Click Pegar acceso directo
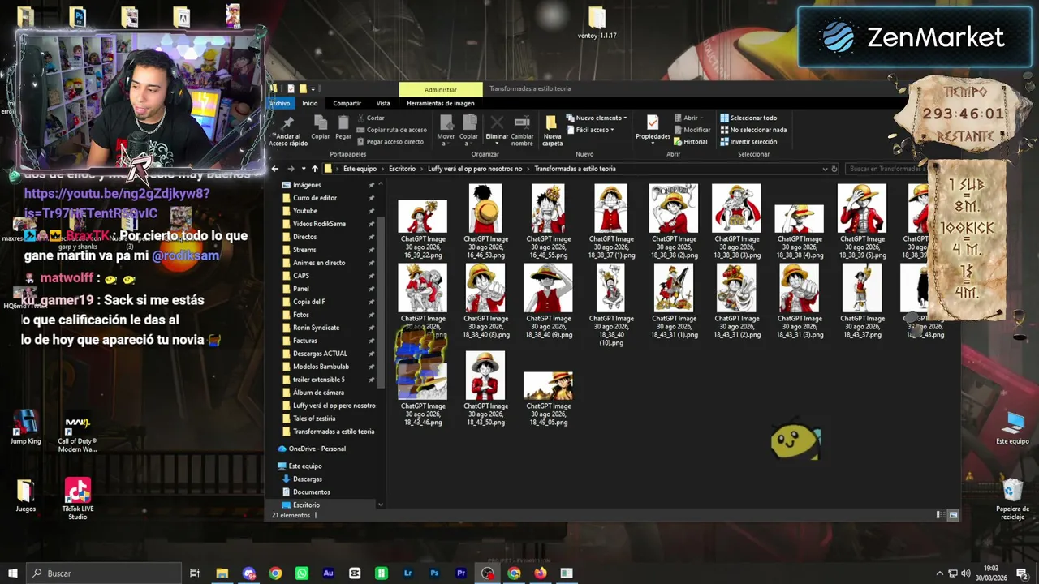1039x584 pixels. pos(390,142)
